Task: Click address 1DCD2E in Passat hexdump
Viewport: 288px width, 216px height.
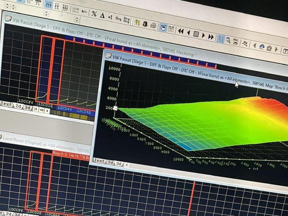Action: coord(45,105)
